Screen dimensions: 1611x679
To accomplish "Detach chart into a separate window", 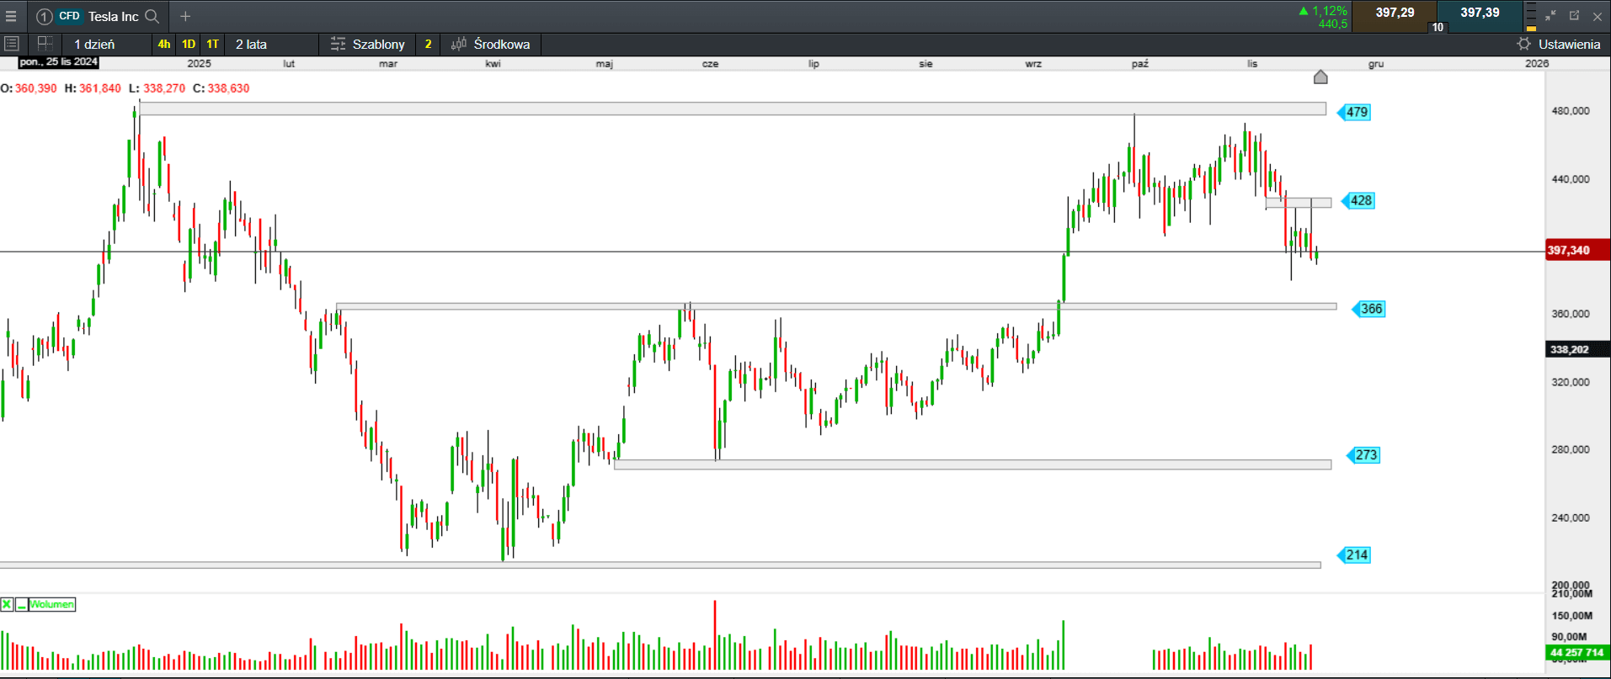I will click(x=1574, y=16).
